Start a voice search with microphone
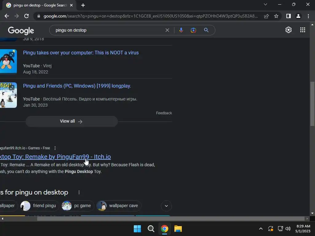The height and width of the screenshot is (236, 315). (181, 30)
